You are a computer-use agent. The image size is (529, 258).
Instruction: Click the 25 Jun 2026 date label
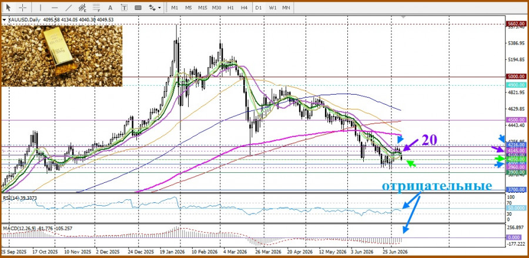click(395, 252)
